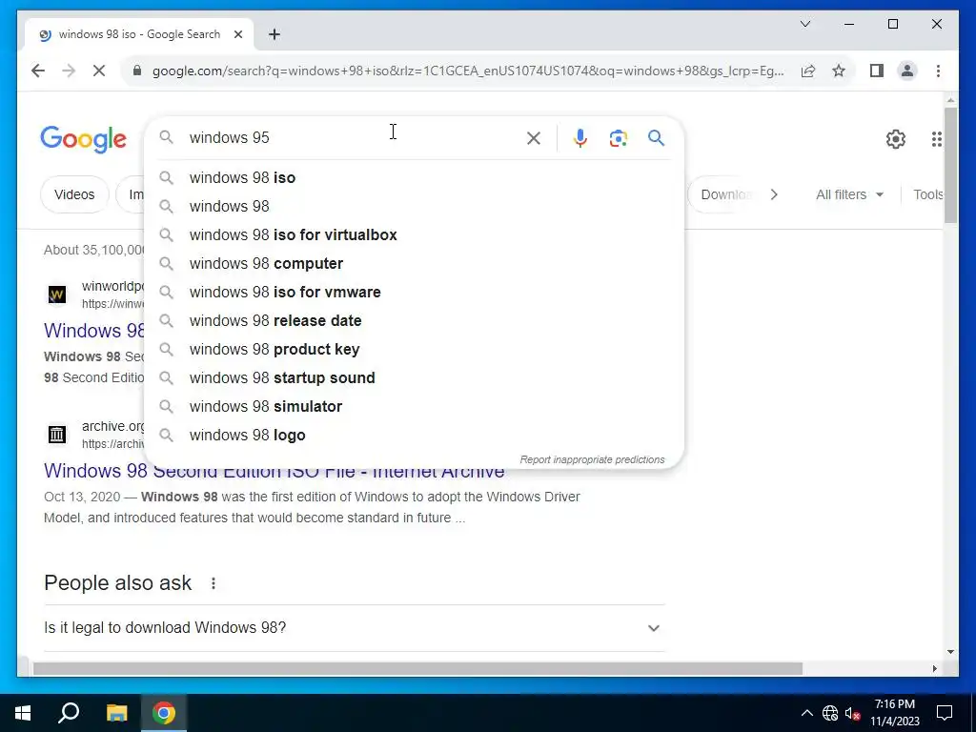
Task: Open the notification center icon
Action: (x=945, y=713)
